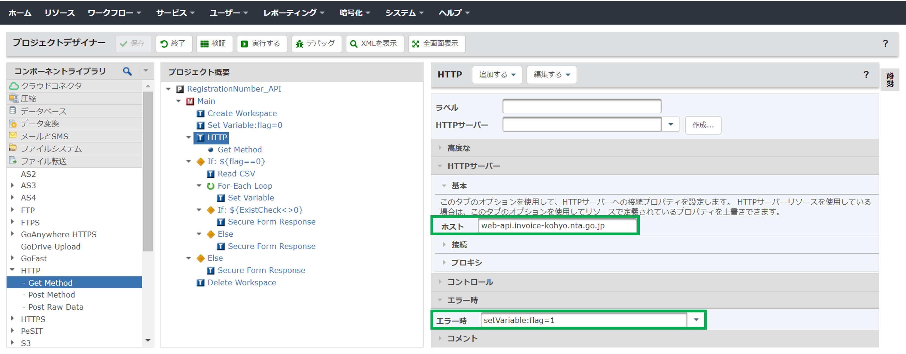
Task: Open the データ変換 category
Action: [x=74, y=124]
